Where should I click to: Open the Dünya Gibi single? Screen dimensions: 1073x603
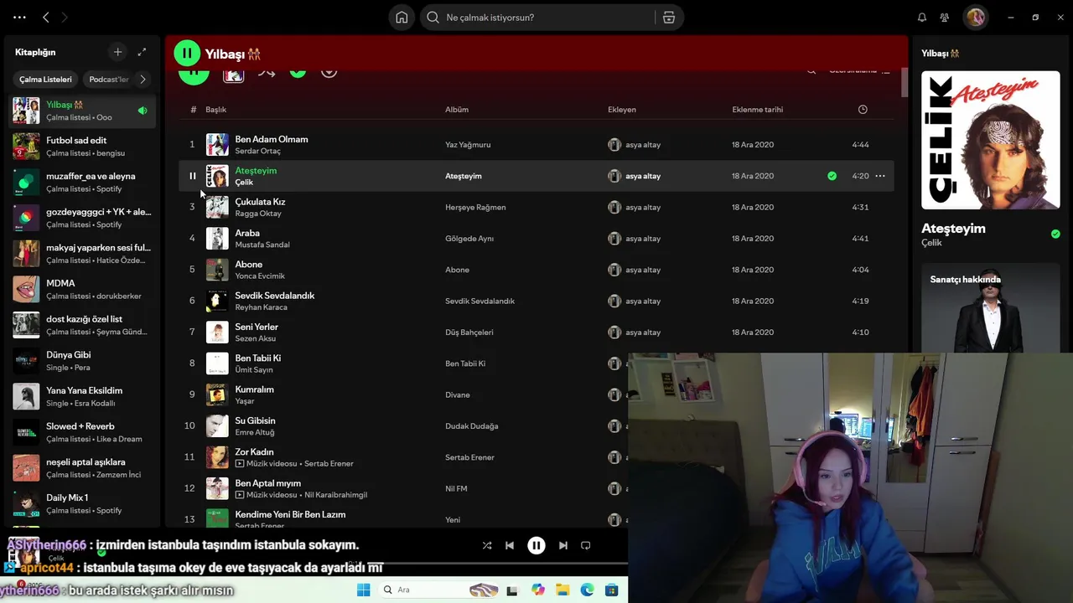click(83, 361)
